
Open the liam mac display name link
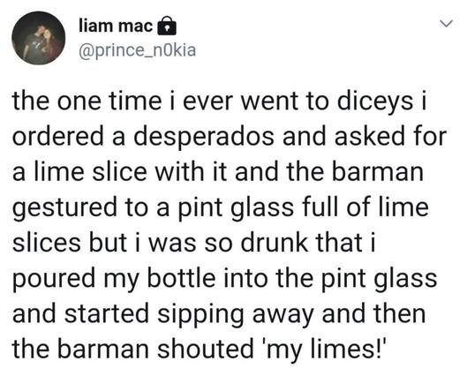(x=116, y=26)
